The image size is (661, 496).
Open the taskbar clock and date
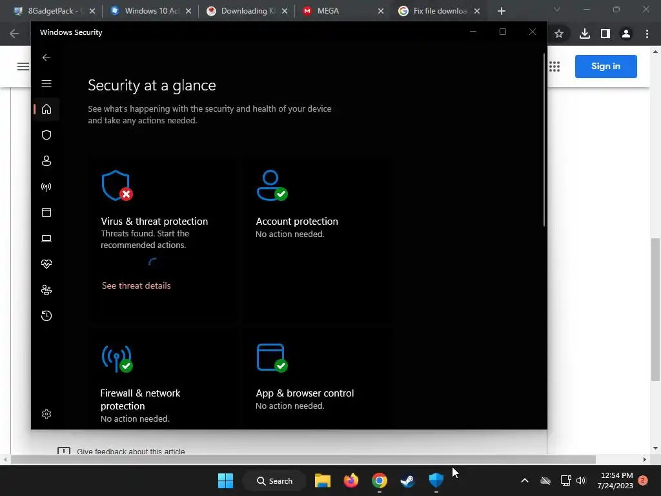pos(615,480)
